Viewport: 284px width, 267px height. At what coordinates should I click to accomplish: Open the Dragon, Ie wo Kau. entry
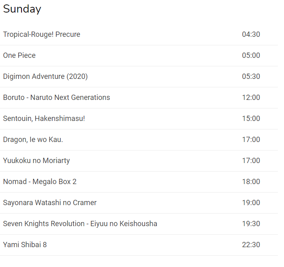click(x=33, y=140)
